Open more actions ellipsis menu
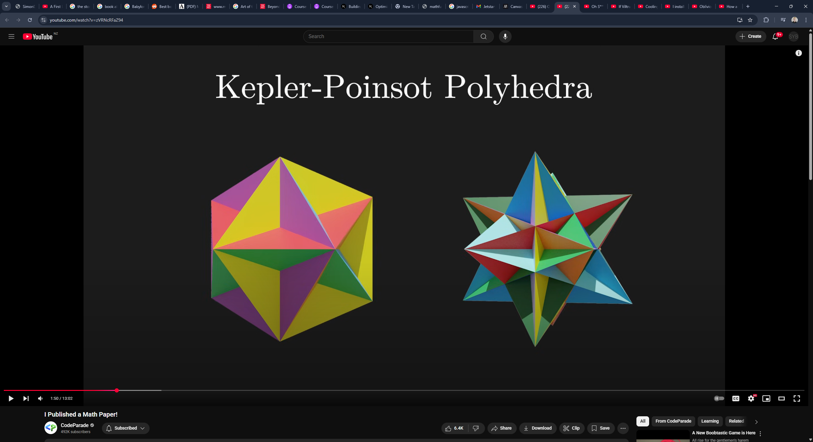This screenshot has height=442, width=813. point(623,428)
